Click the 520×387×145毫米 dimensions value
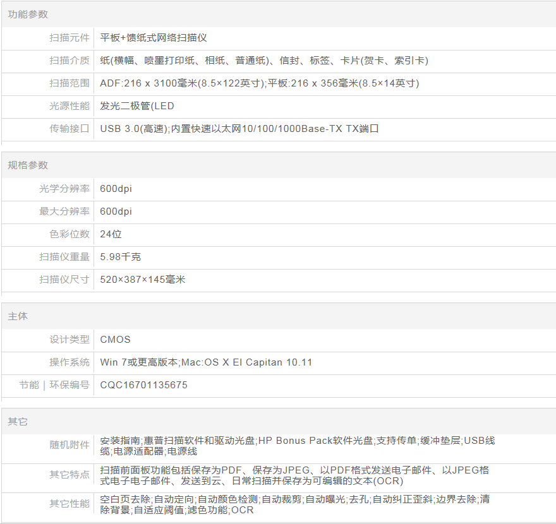The height and width of the screenshot is (524, 556). (143, 280)
